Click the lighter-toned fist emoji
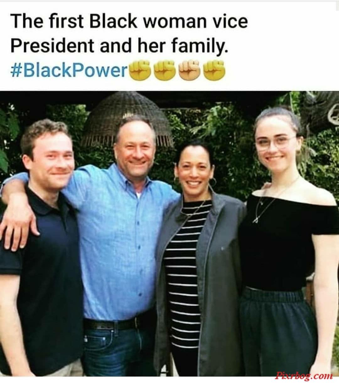 [x=190, y=70]
